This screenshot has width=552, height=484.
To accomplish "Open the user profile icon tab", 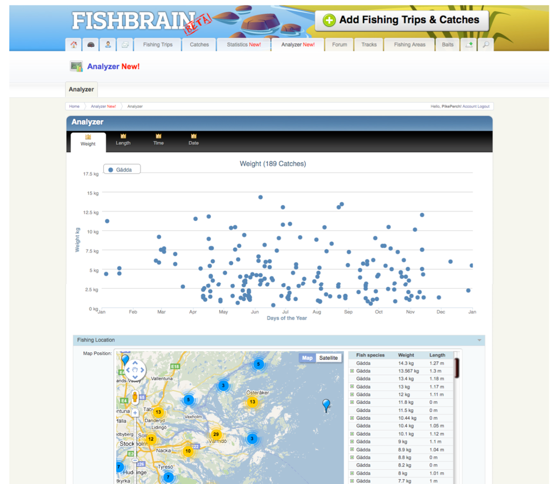I will point(108,45).
